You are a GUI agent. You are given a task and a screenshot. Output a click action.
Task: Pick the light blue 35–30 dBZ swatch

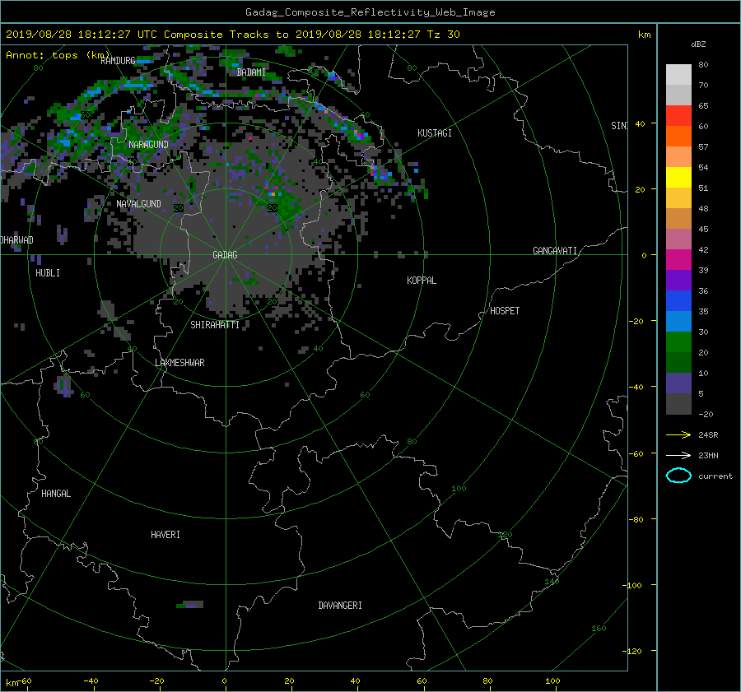click(678, 321)
